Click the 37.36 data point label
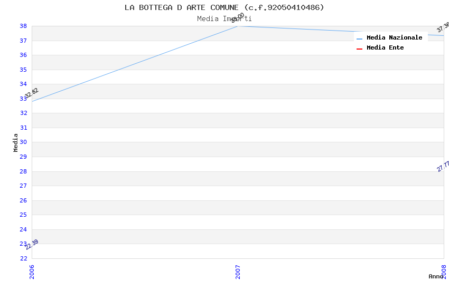This screenshot has height=290, width=449. pyautogui.click(x=443, y=27)
